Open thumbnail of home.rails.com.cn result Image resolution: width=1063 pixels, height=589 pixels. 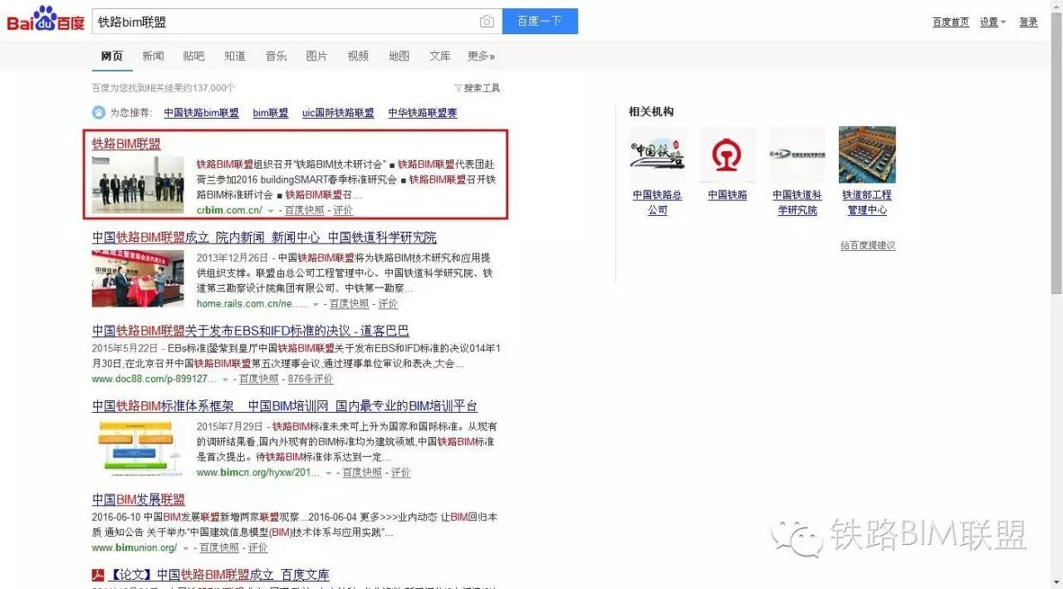click(138, 278)
